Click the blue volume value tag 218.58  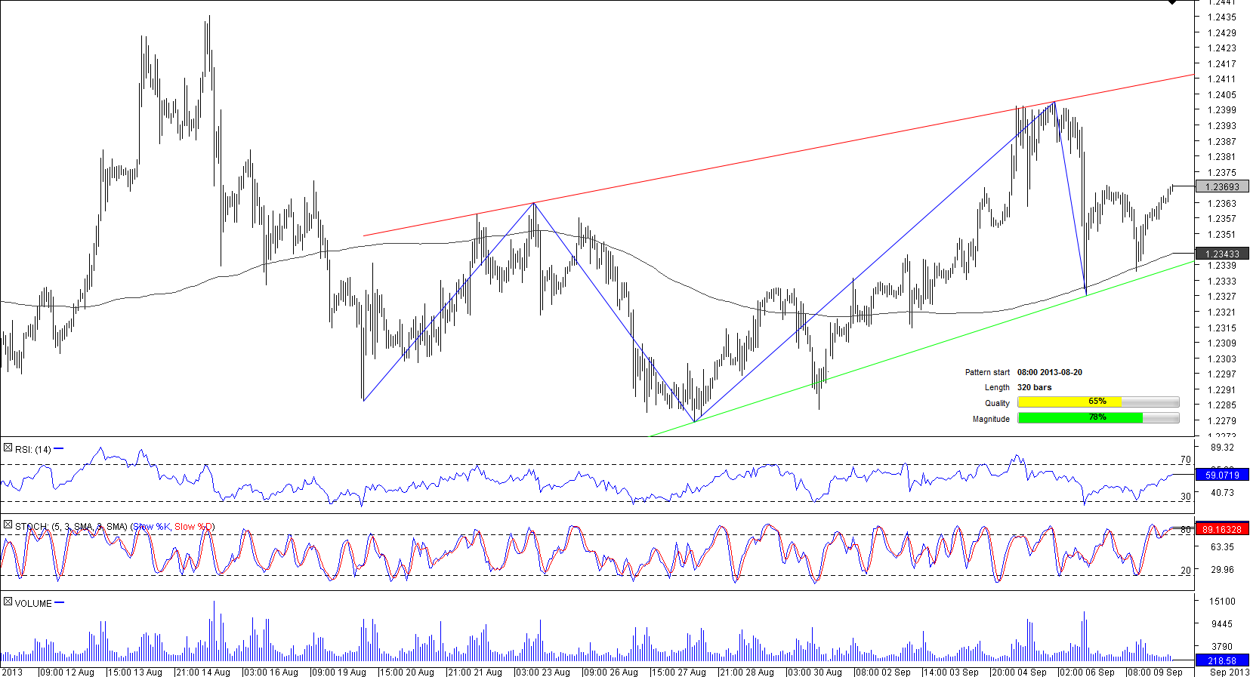[x=1222, y=660]
